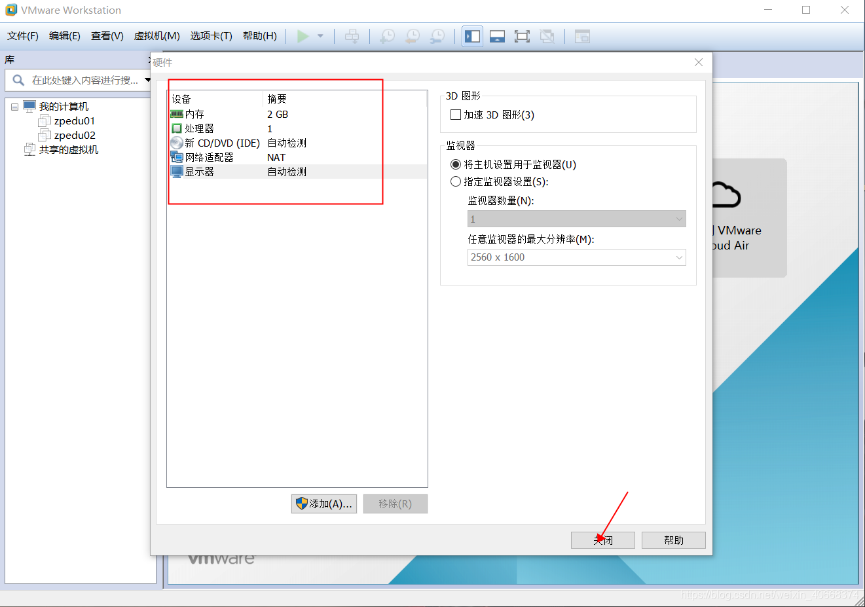This screenshot has width=865, height=607.
Task: Open the number of monitors dropdown
Action: [577, 219]
